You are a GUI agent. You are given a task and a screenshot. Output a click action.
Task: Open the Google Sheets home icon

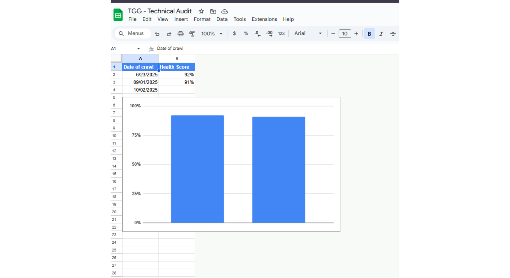point(118,15)
